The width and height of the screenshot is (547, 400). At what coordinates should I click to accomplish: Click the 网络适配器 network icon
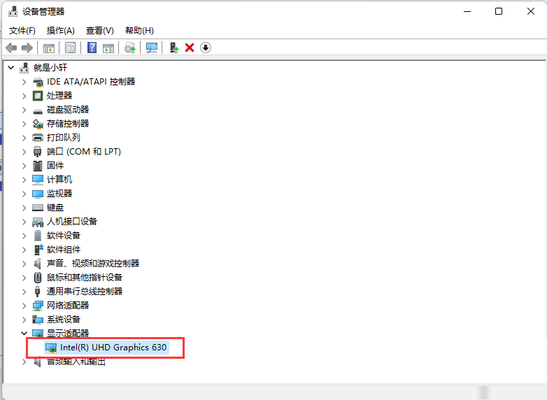click(37, 306)
